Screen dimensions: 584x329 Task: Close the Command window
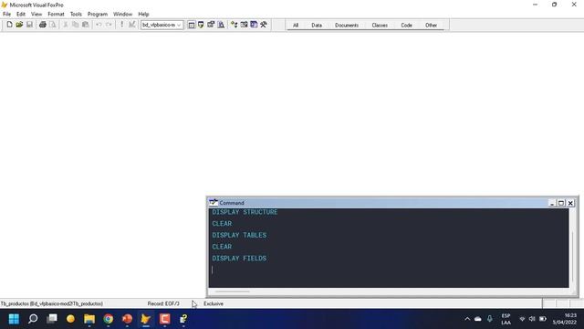coord(570,203)
